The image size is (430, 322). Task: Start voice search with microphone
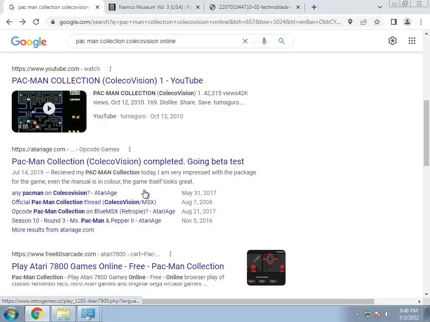tap(264, 41)
